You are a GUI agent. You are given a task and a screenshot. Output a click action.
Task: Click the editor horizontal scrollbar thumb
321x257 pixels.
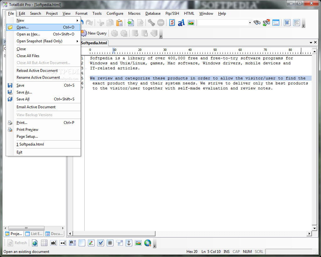point(114,233)
